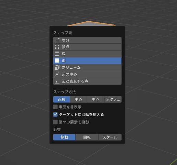This screenshot has height=165, width=177.
Task: Select the 辺 edge snap icon
Action: pyautogui.click(x=57, y=54)
